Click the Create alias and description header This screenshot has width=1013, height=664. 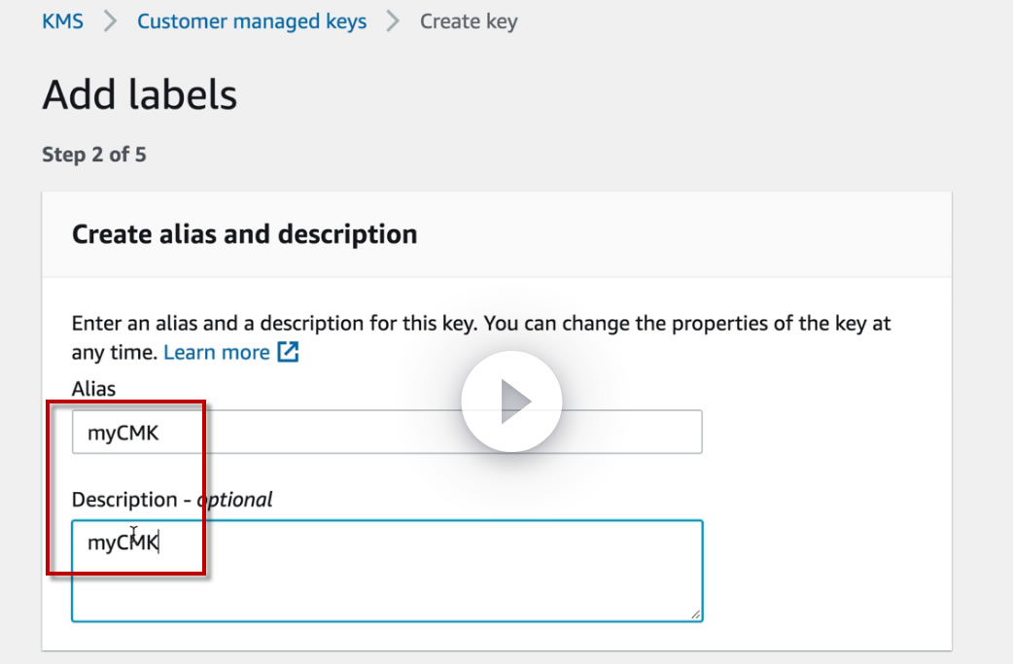tap(245, 234)
